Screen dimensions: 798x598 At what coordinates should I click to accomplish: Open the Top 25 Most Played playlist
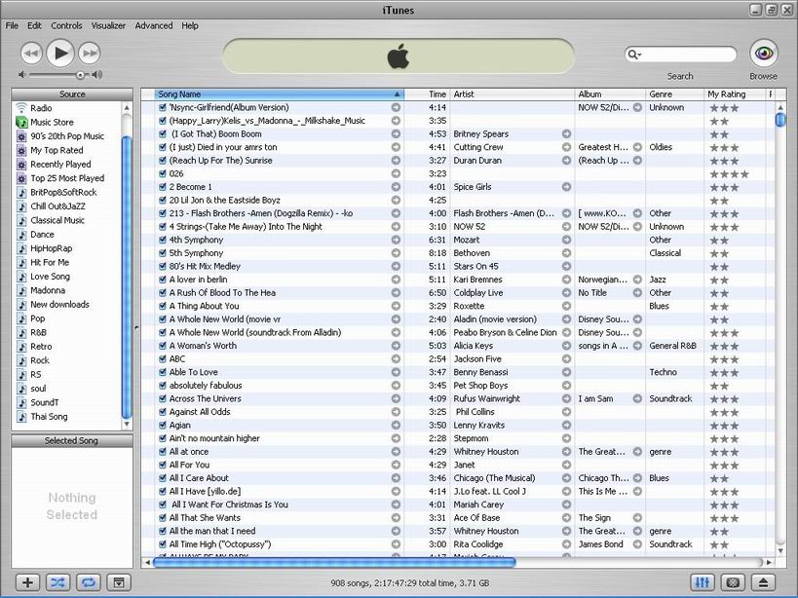pyautogui.click(x=67, y=178)
